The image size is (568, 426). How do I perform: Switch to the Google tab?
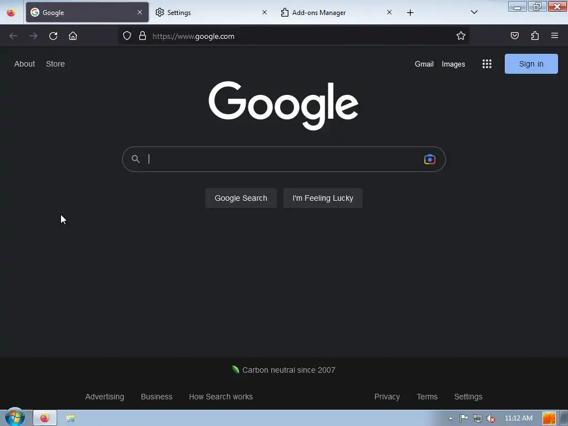click(x=87, y=12)
